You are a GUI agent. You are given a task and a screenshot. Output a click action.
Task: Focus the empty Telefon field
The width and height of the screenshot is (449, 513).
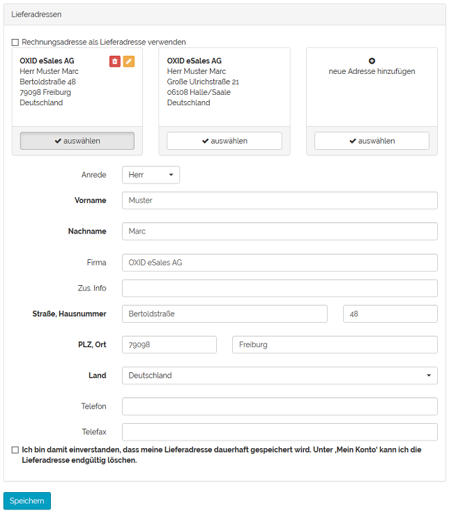pos(280,406)
